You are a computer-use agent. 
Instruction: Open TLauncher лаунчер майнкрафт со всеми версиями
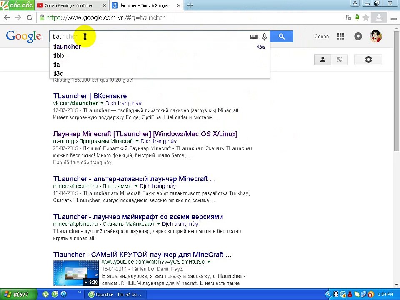pyautogui.click(x=138, y=217)
